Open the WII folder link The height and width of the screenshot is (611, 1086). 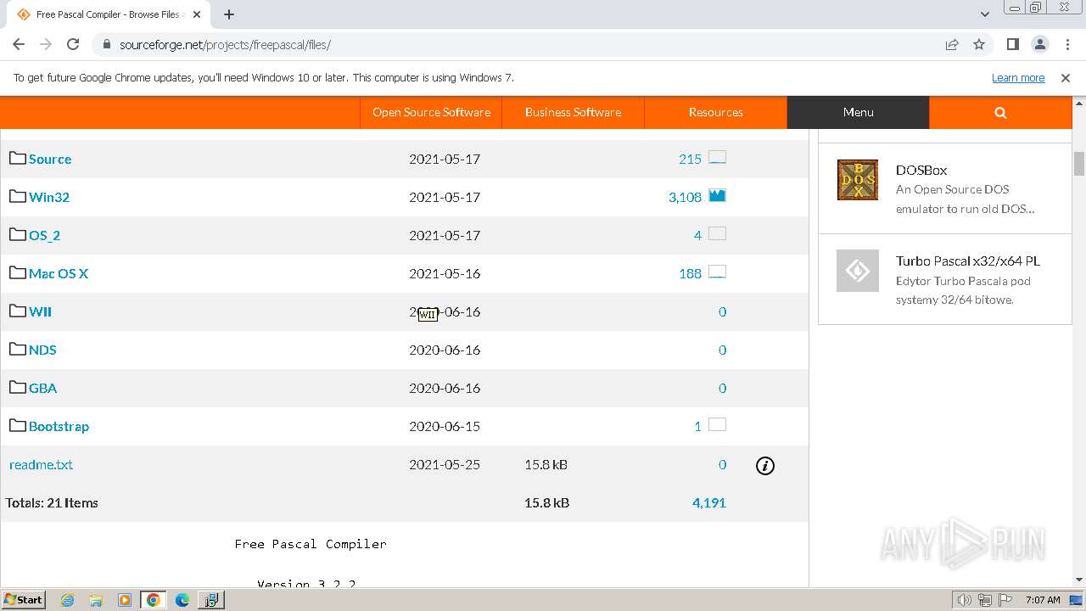click(40, 311)
